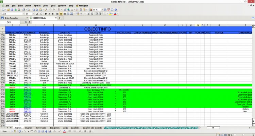255x136 pixels.
Task: Click the zoom out minus button
Action: (x=234, y=135)
